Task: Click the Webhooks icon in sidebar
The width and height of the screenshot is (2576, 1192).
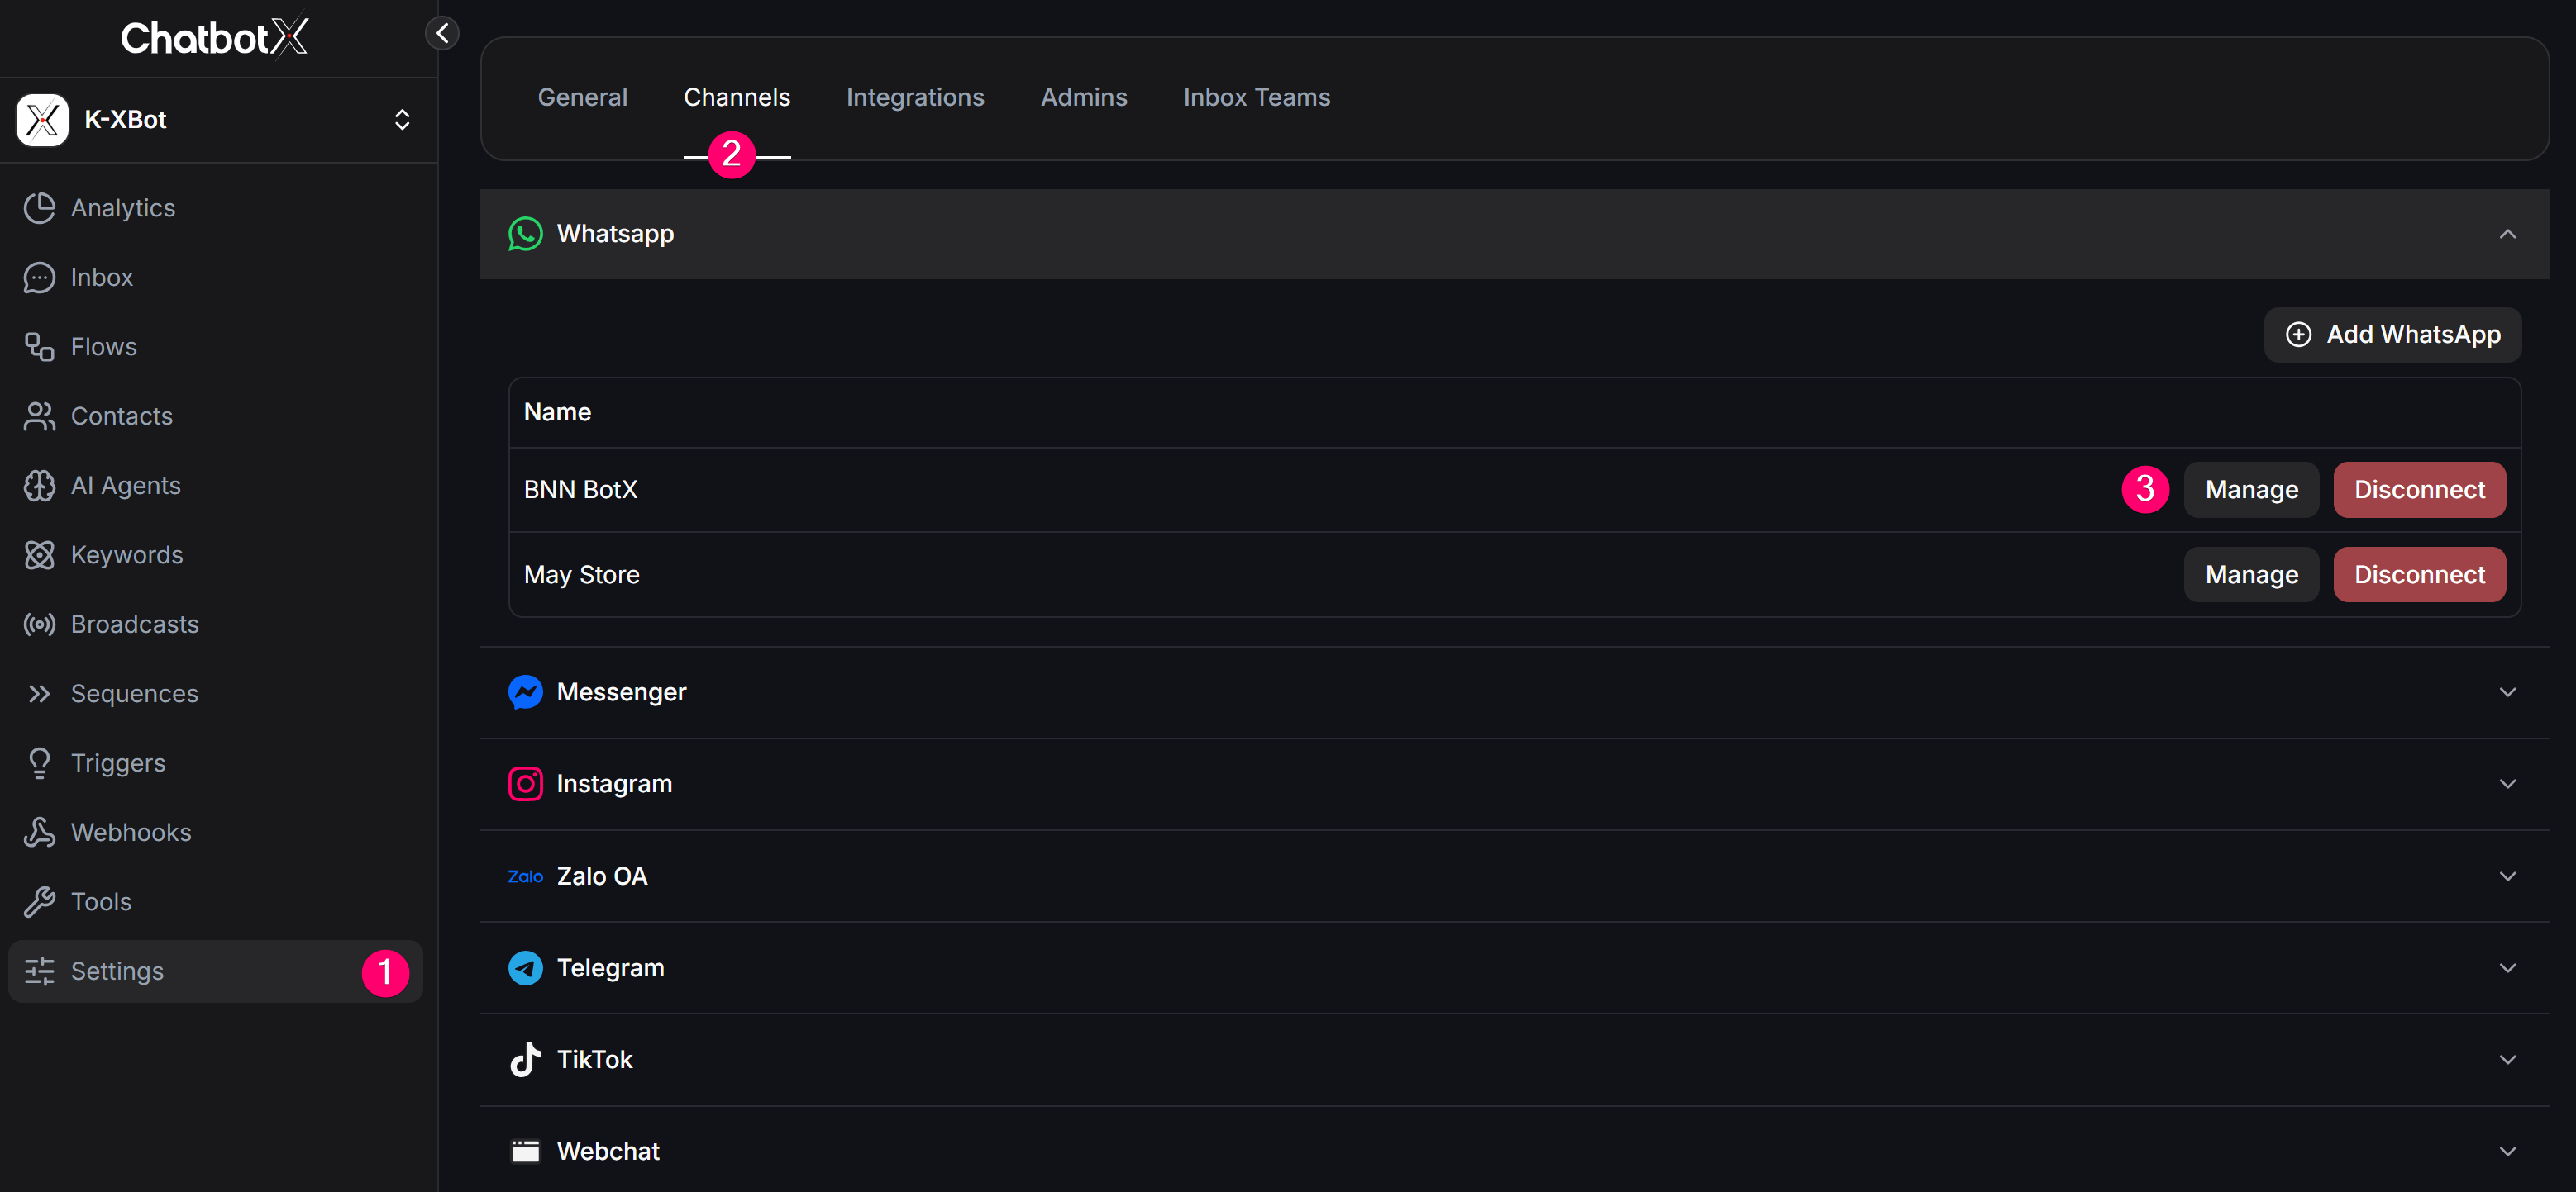Action: (x=39, y=833)
